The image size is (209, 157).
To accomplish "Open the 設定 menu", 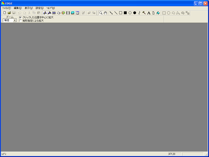I will (x=40, y=8).
